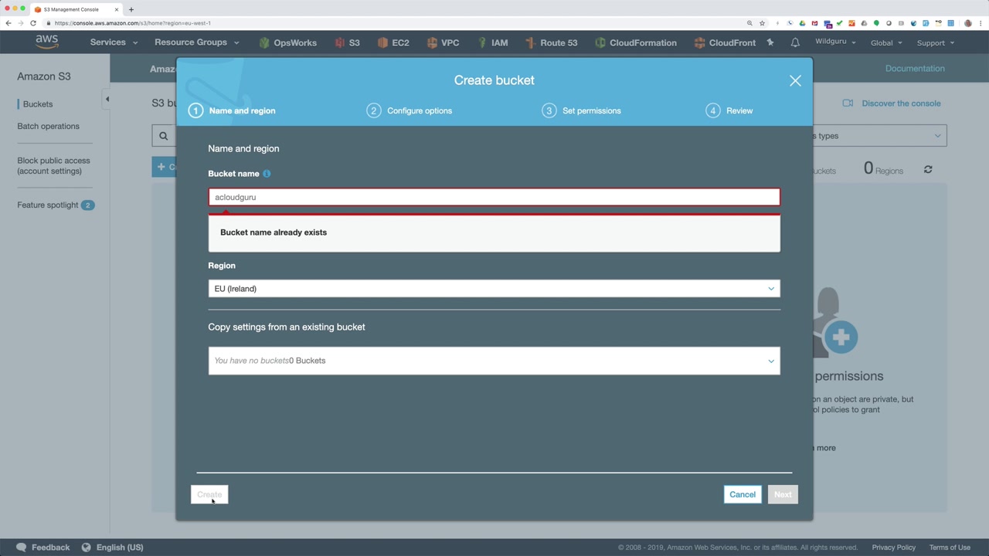Screen dimensions: 989x556
Task: Click the Next button
Action: 783,494
